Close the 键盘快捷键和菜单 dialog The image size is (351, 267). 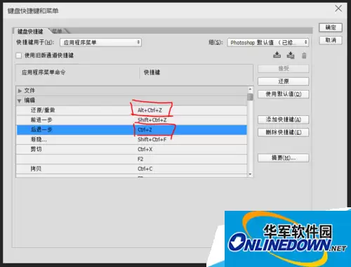[338, 8]
